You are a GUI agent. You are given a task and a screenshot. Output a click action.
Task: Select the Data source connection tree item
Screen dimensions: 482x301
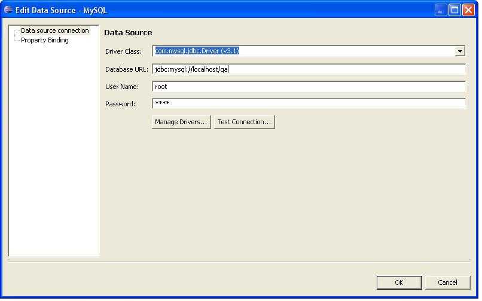pyautogui.click(x=54, y=30)
